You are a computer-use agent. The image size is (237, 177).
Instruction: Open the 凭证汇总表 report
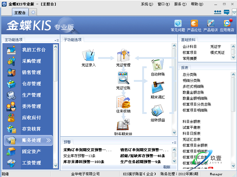point(191,140)
